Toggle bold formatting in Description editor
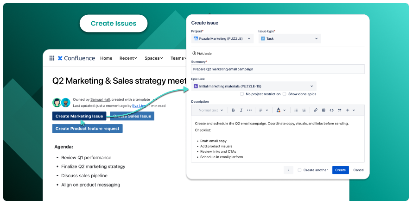This screenshot has width=412, height=204. click(233, 110)
